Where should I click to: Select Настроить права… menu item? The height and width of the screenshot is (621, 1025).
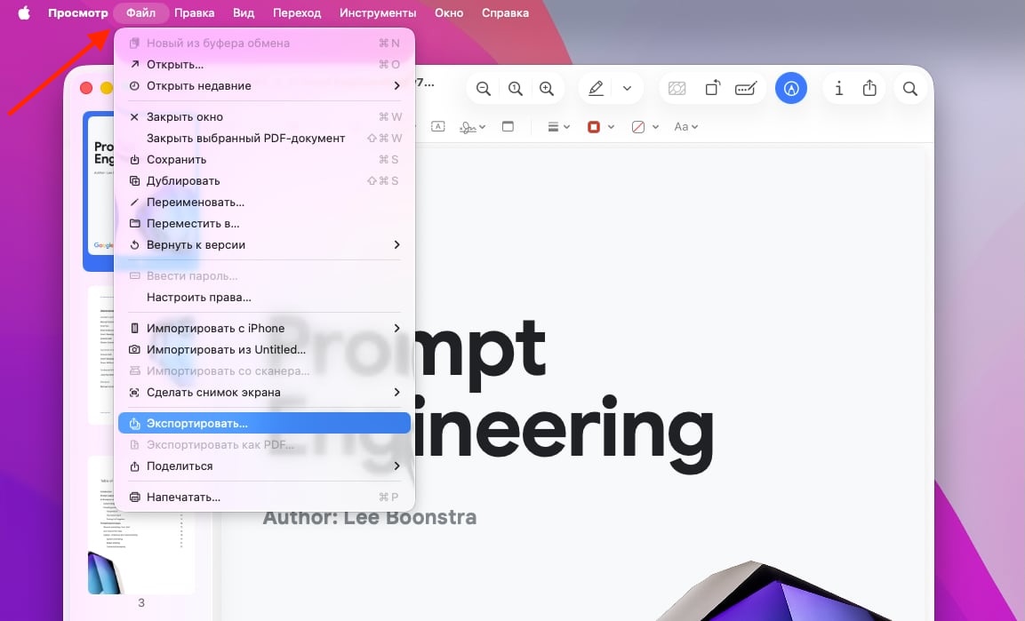coord(264,297)
